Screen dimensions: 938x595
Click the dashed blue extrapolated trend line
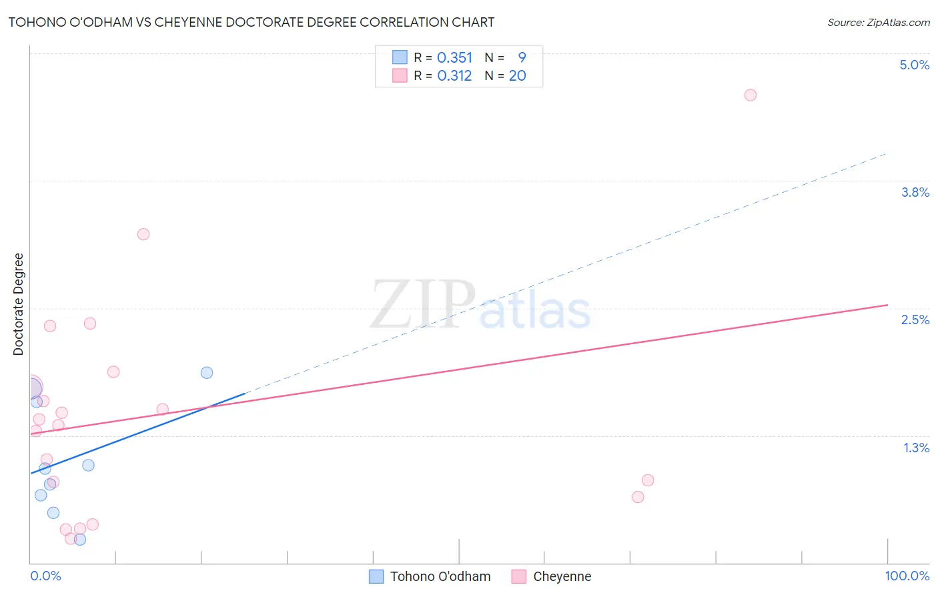pos(567,273)
